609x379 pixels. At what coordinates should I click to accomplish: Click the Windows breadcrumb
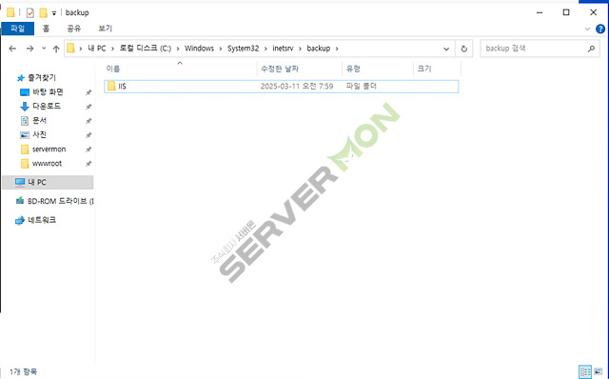[199, 49]
